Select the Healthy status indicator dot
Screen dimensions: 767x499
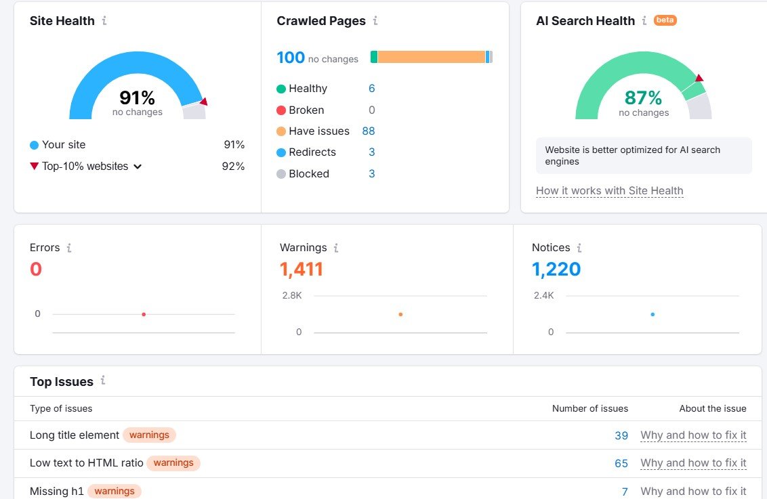tap(282, 89)
